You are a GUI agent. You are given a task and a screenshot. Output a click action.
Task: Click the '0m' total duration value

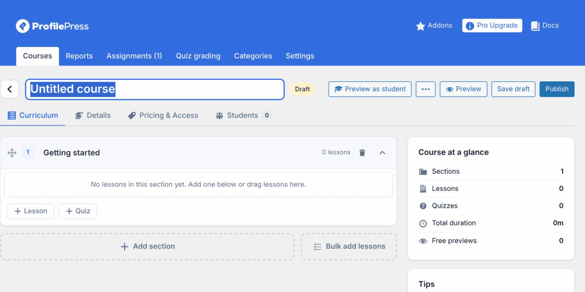[x=558, y=223]
